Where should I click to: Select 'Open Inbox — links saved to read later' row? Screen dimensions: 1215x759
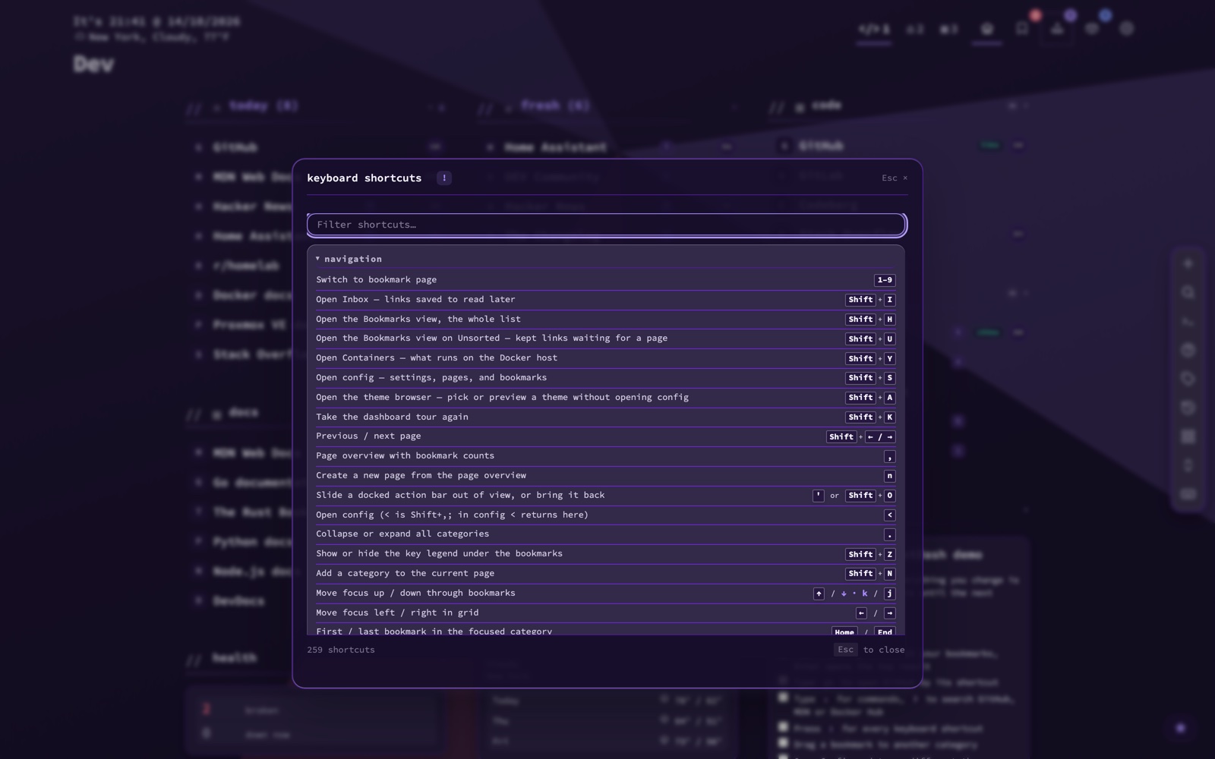click(606, 300)
